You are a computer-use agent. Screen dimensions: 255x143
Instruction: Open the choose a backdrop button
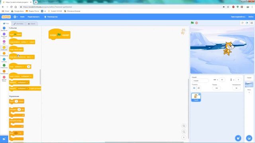(x=249, y=138)
